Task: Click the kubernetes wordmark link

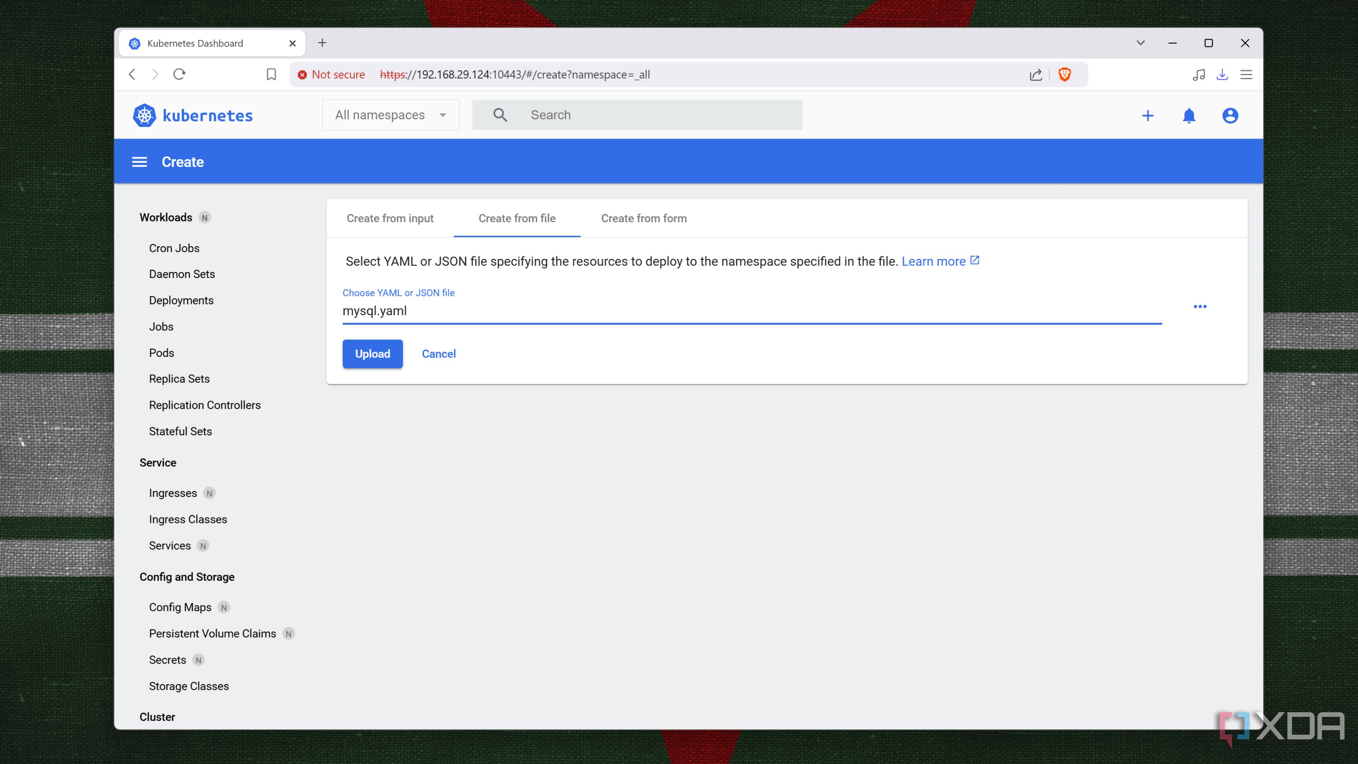Action: click(x=208, y=115)
